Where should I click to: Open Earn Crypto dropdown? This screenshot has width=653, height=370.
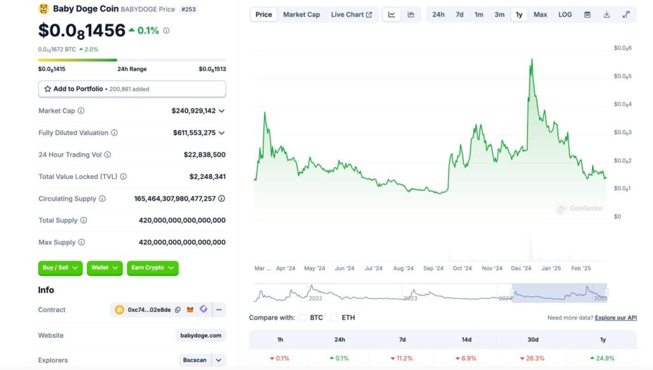coord(152,267)
